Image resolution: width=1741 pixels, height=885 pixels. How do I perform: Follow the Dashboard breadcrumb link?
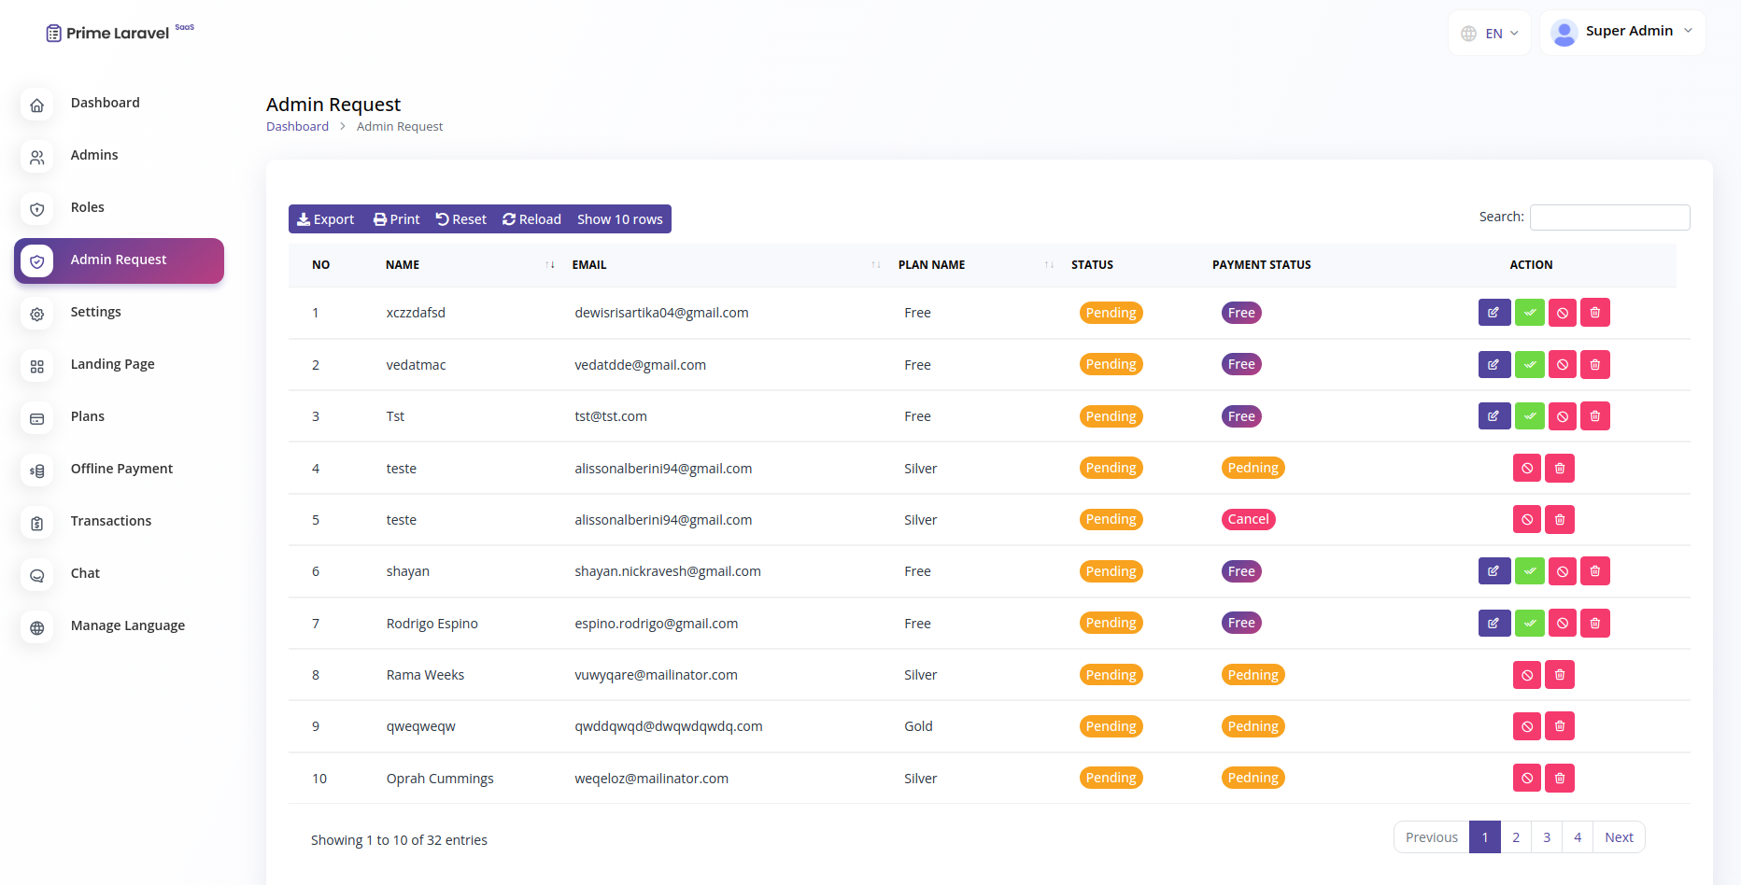297,126
